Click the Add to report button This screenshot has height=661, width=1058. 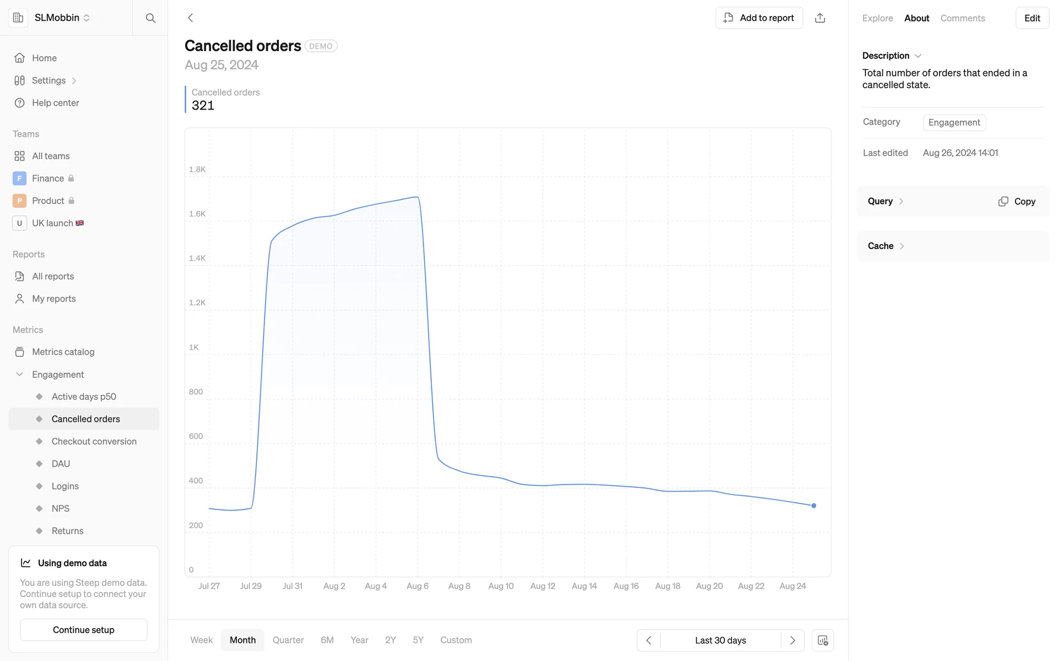click(x=759, y=18)
